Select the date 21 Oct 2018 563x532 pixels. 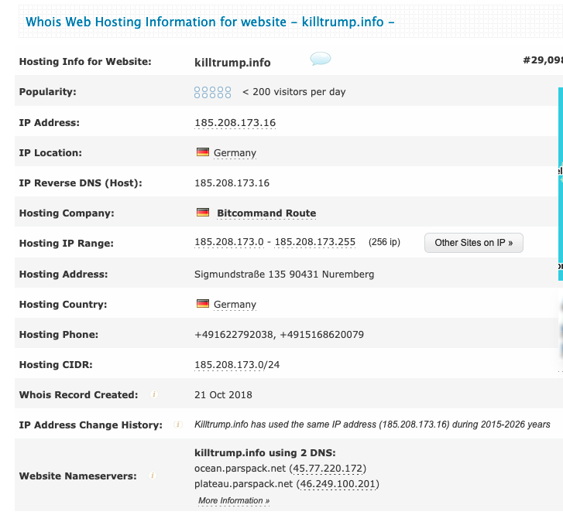(x=223, y=394)
